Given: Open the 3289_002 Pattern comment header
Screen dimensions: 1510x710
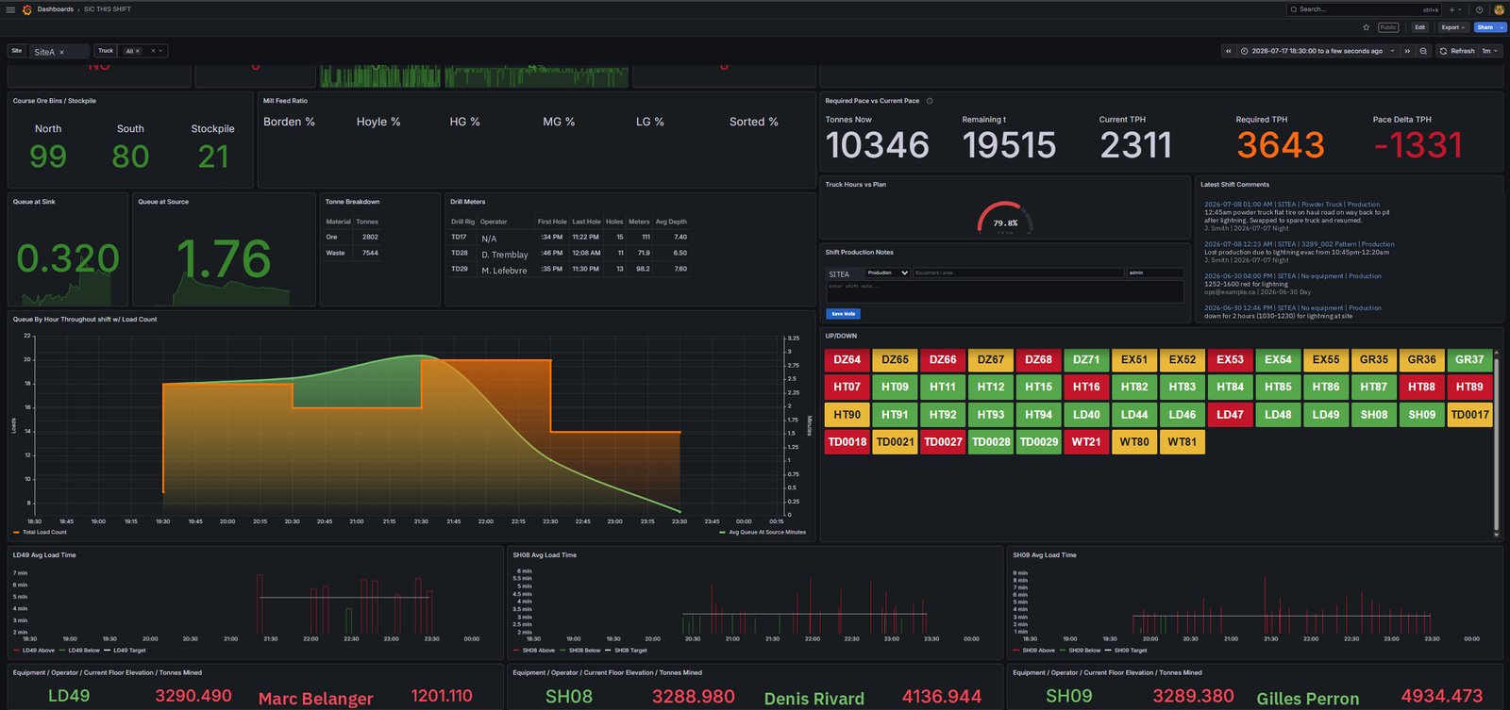Looking at the screenshot, I should click(1300, 244).
